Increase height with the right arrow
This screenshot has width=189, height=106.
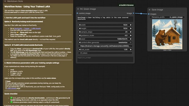tap(131, 29)
